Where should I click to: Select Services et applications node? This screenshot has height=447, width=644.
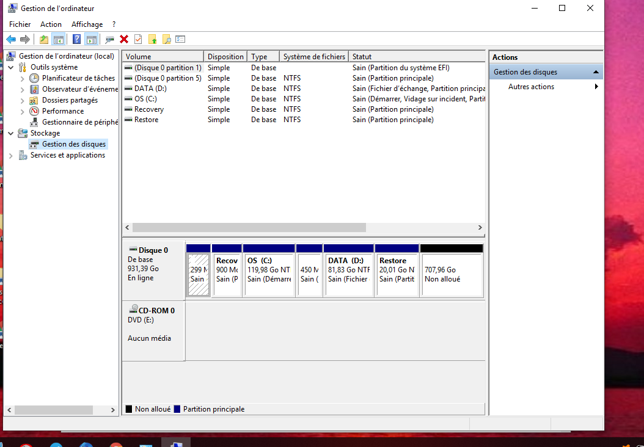(x=68, y=155)
